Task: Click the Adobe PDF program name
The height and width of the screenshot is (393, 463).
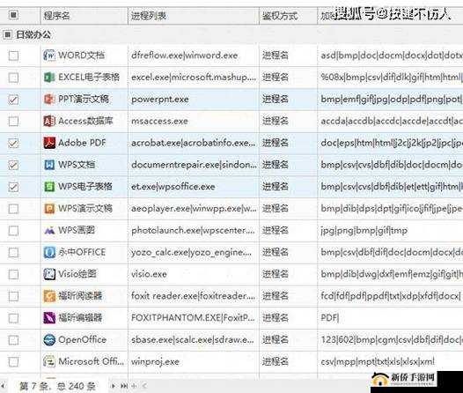Action: [x=82, y=143]
